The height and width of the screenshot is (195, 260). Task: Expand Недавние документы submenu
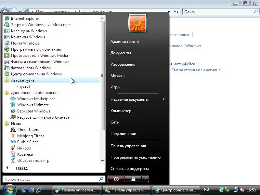click(137, 99)
